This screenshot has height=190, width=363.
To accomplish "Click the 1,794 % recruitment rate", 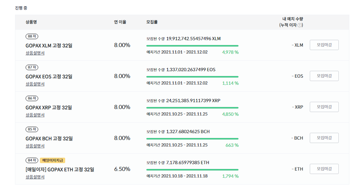I will click(x=230, y=176).
